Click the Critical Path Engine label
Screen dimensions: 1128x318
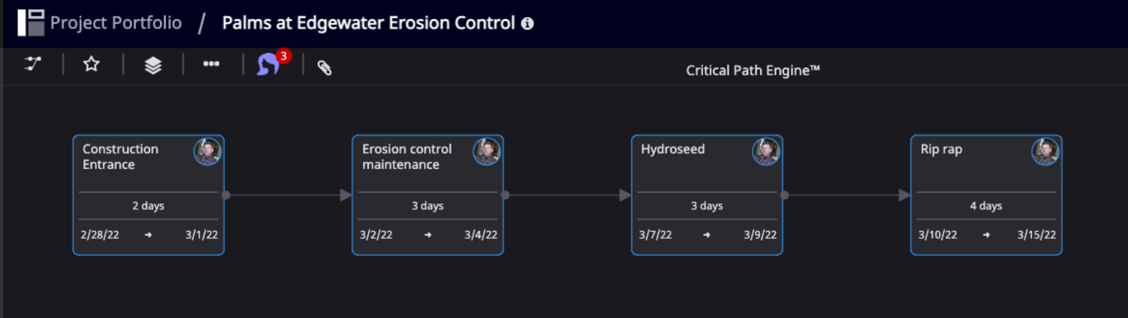753,70
